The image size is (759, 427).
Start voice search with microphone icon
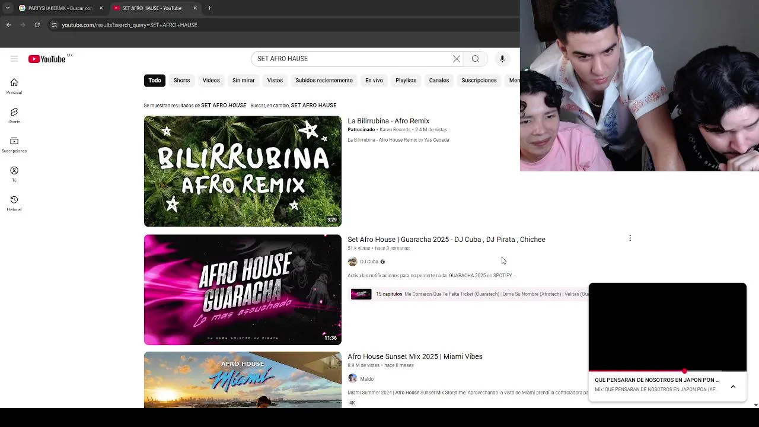[502, 59]
